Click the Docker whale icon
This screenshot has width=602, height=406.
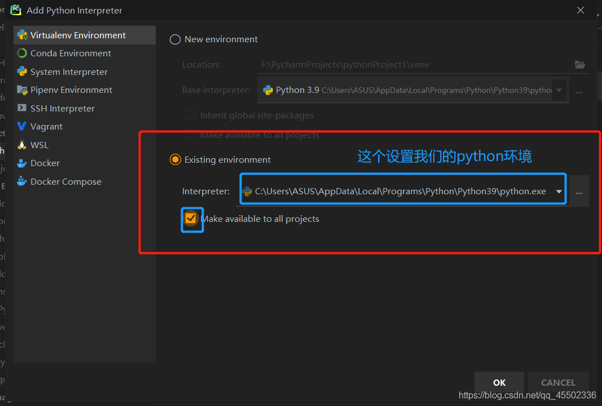click(x=22, y=163)
